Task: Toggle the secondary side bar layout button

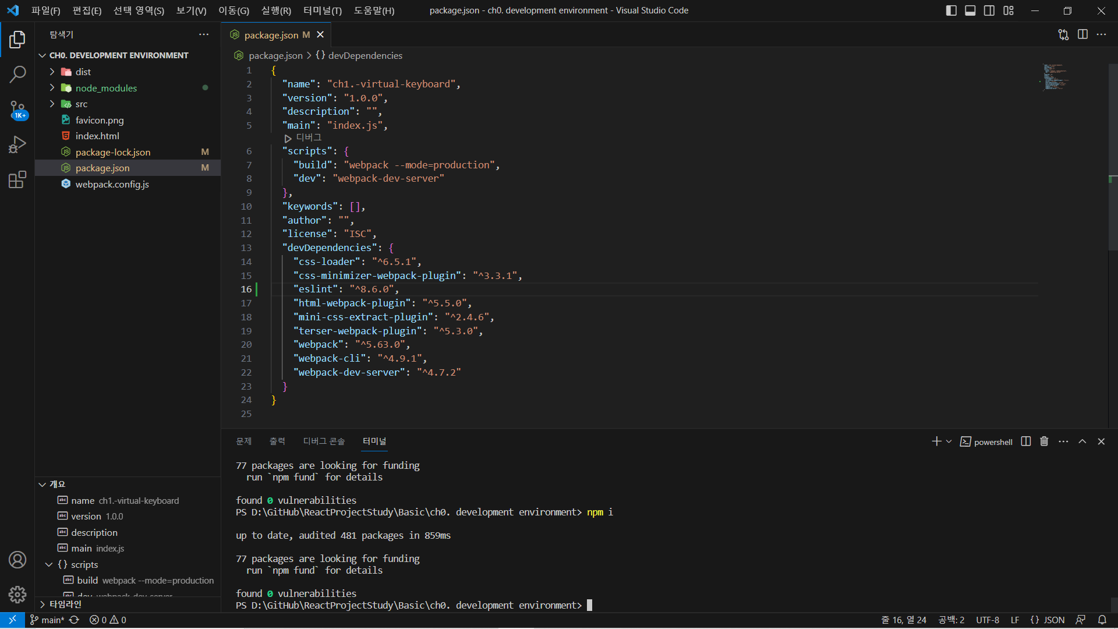Action: point(989,10)
